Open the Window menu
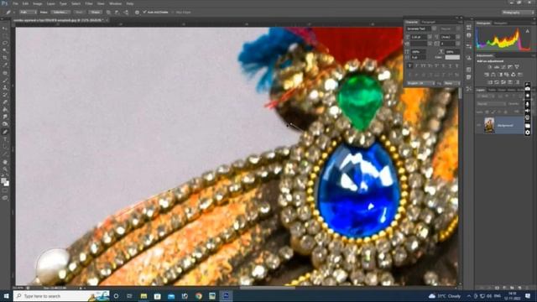Image resolution: width=537 pixels, height=302 pixels. point(116,3)
